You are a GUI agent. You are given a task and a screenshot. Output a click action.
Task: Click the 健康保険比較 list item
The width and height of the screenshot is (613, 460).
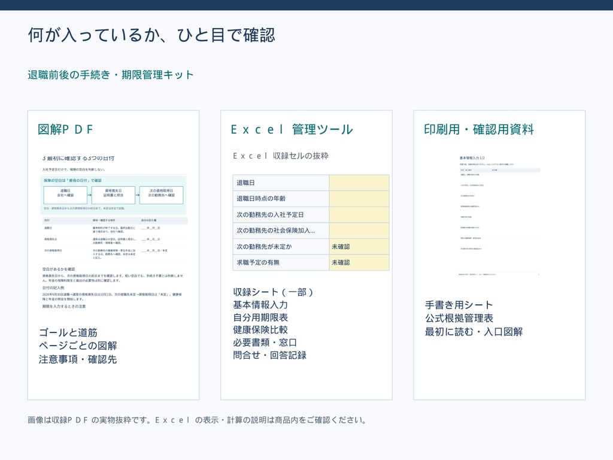pyautogui.click(x=260, y=330)
